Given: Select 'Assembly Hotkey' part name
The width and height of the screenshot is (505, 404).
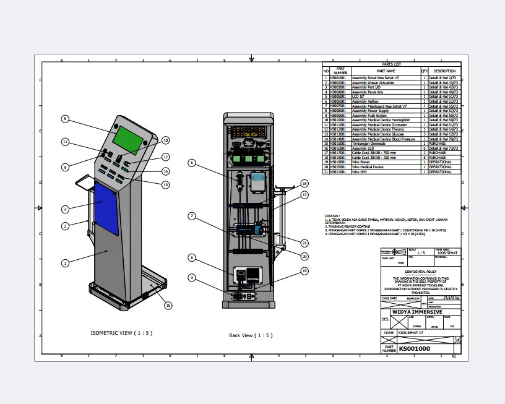Looking at the screenshot, I should 365,101.
